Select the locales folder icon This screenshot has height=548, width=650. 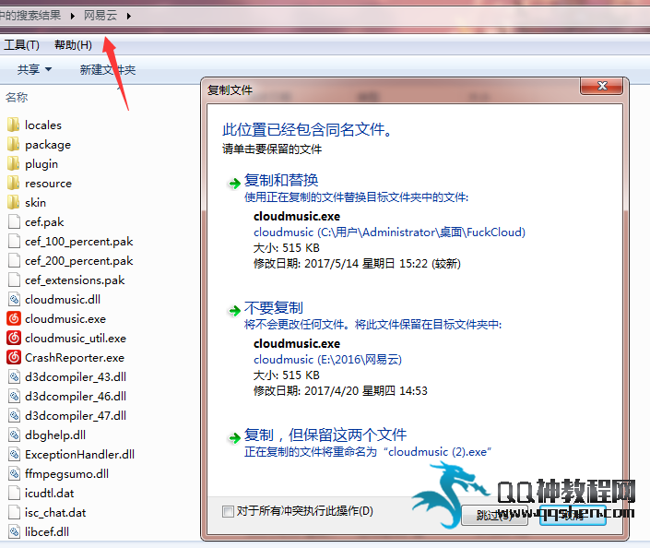click(13, 125)
